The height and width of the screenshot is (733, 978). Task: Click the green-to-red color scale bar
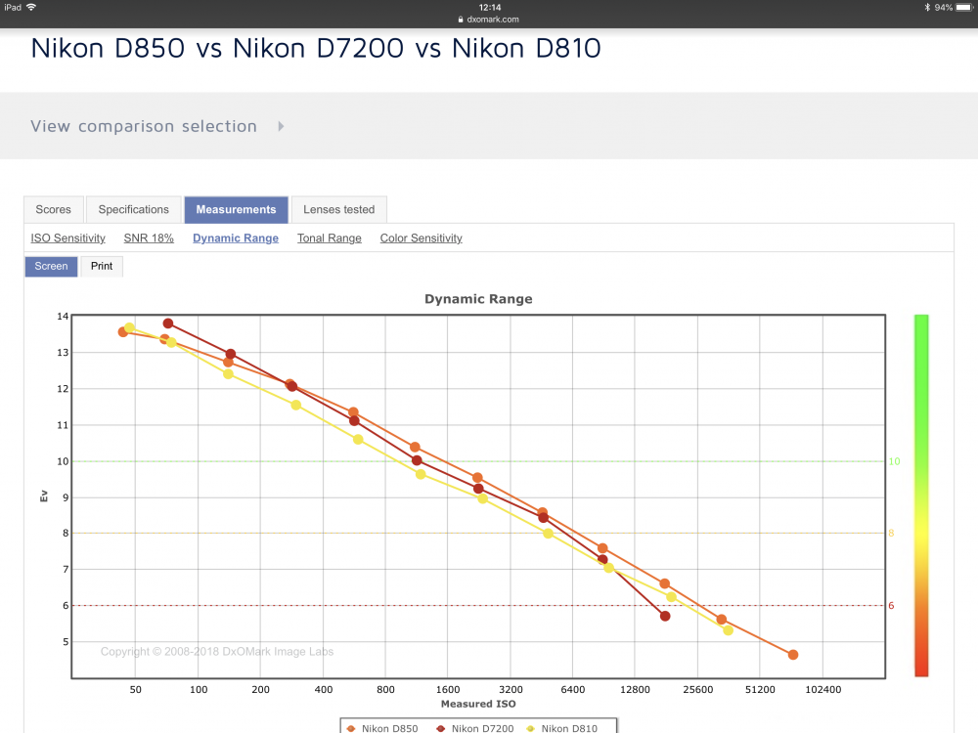[921, 496]
